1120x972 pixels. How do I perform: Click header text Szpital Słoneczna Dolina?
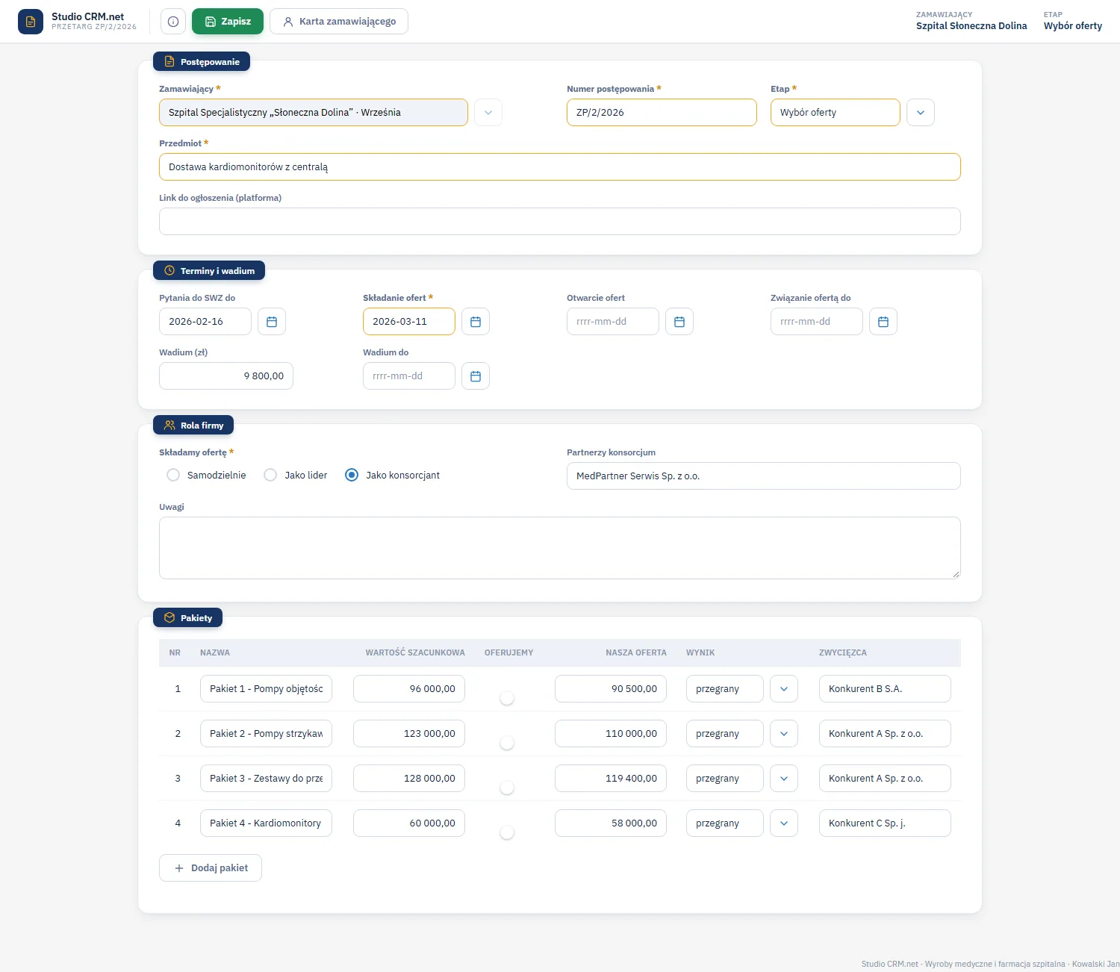971,26
